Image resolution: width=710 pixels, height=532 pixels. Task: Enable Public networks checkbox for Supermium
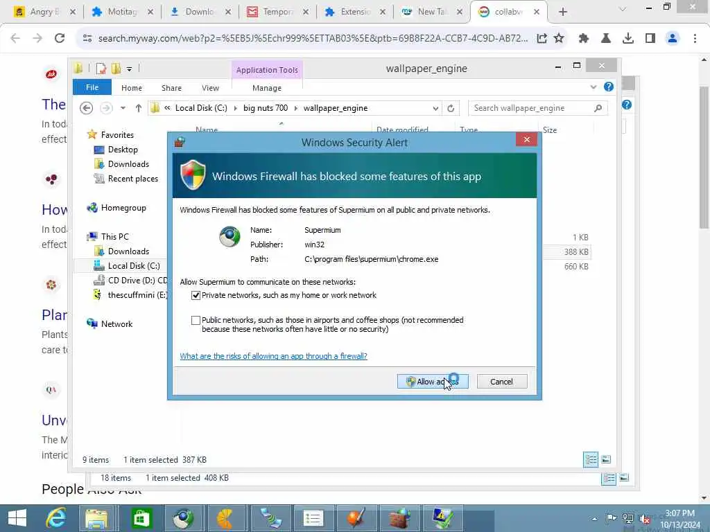[196, 320]
